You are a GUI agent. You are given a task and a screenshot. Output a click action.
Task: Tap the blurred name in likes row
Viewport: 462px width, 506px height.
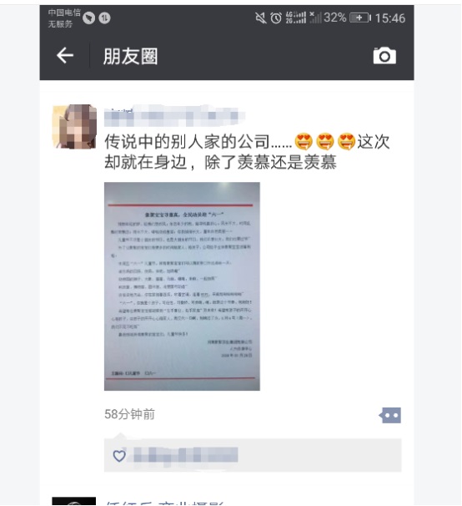pos(185,455)
